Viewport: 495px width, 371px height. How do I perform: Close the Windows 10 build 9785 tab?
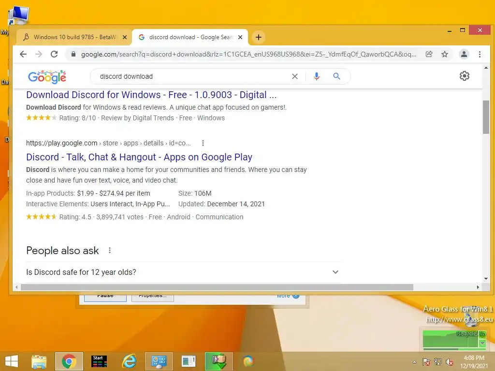[125, 37]
